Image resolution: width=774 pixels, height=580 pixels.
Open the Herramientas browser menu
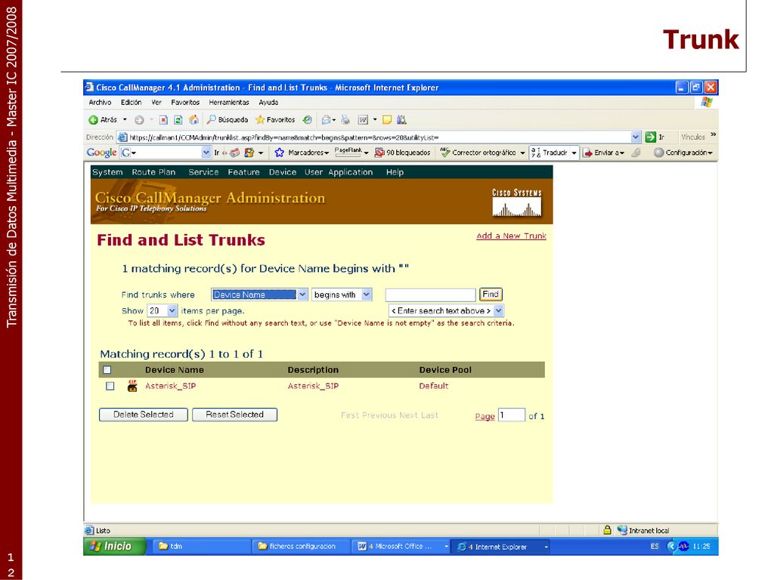[x=229, y=103]
